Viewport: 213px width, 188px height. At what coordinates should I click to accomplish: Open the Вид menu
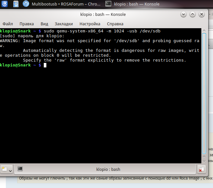point(44,24)
